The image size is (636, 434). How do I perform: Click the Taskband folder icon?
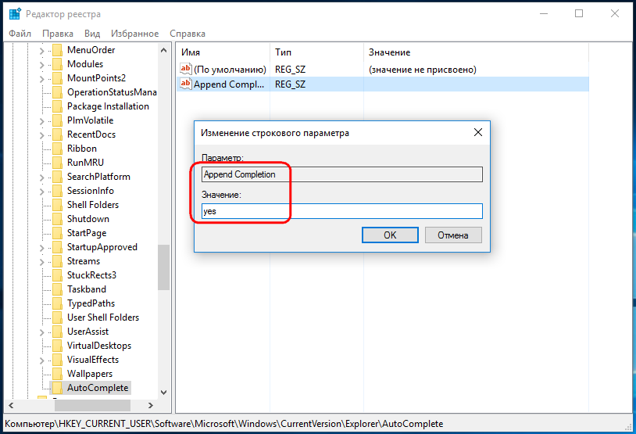pyautogui.click(x=57, y=289)
